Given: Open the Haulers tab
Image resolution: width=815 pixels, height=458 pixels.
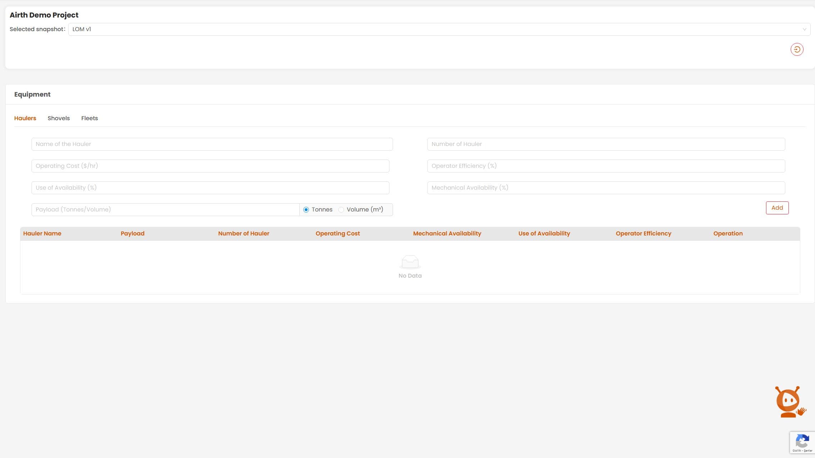Looking at the screenshot, I should click(x=25, y=118).
